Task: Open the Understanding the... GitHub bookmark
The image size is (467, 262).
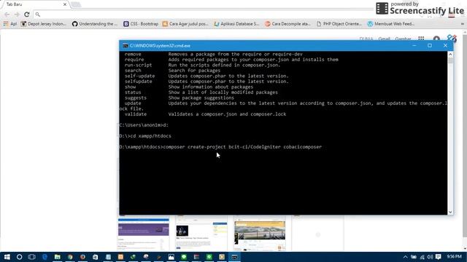Action: tap(95, 24)
